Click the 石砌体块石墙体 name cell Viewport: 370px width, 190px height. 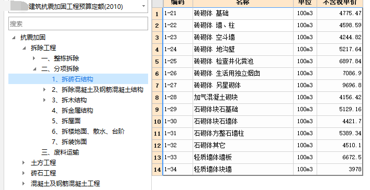243,122
